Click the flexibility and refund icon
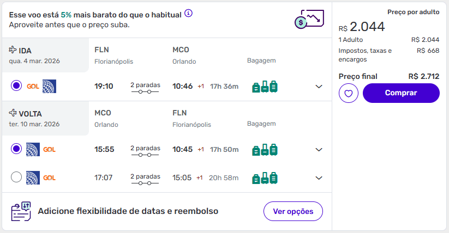This screenshot has height=233, width=449. pyautogui.click(x=21, y=211)
